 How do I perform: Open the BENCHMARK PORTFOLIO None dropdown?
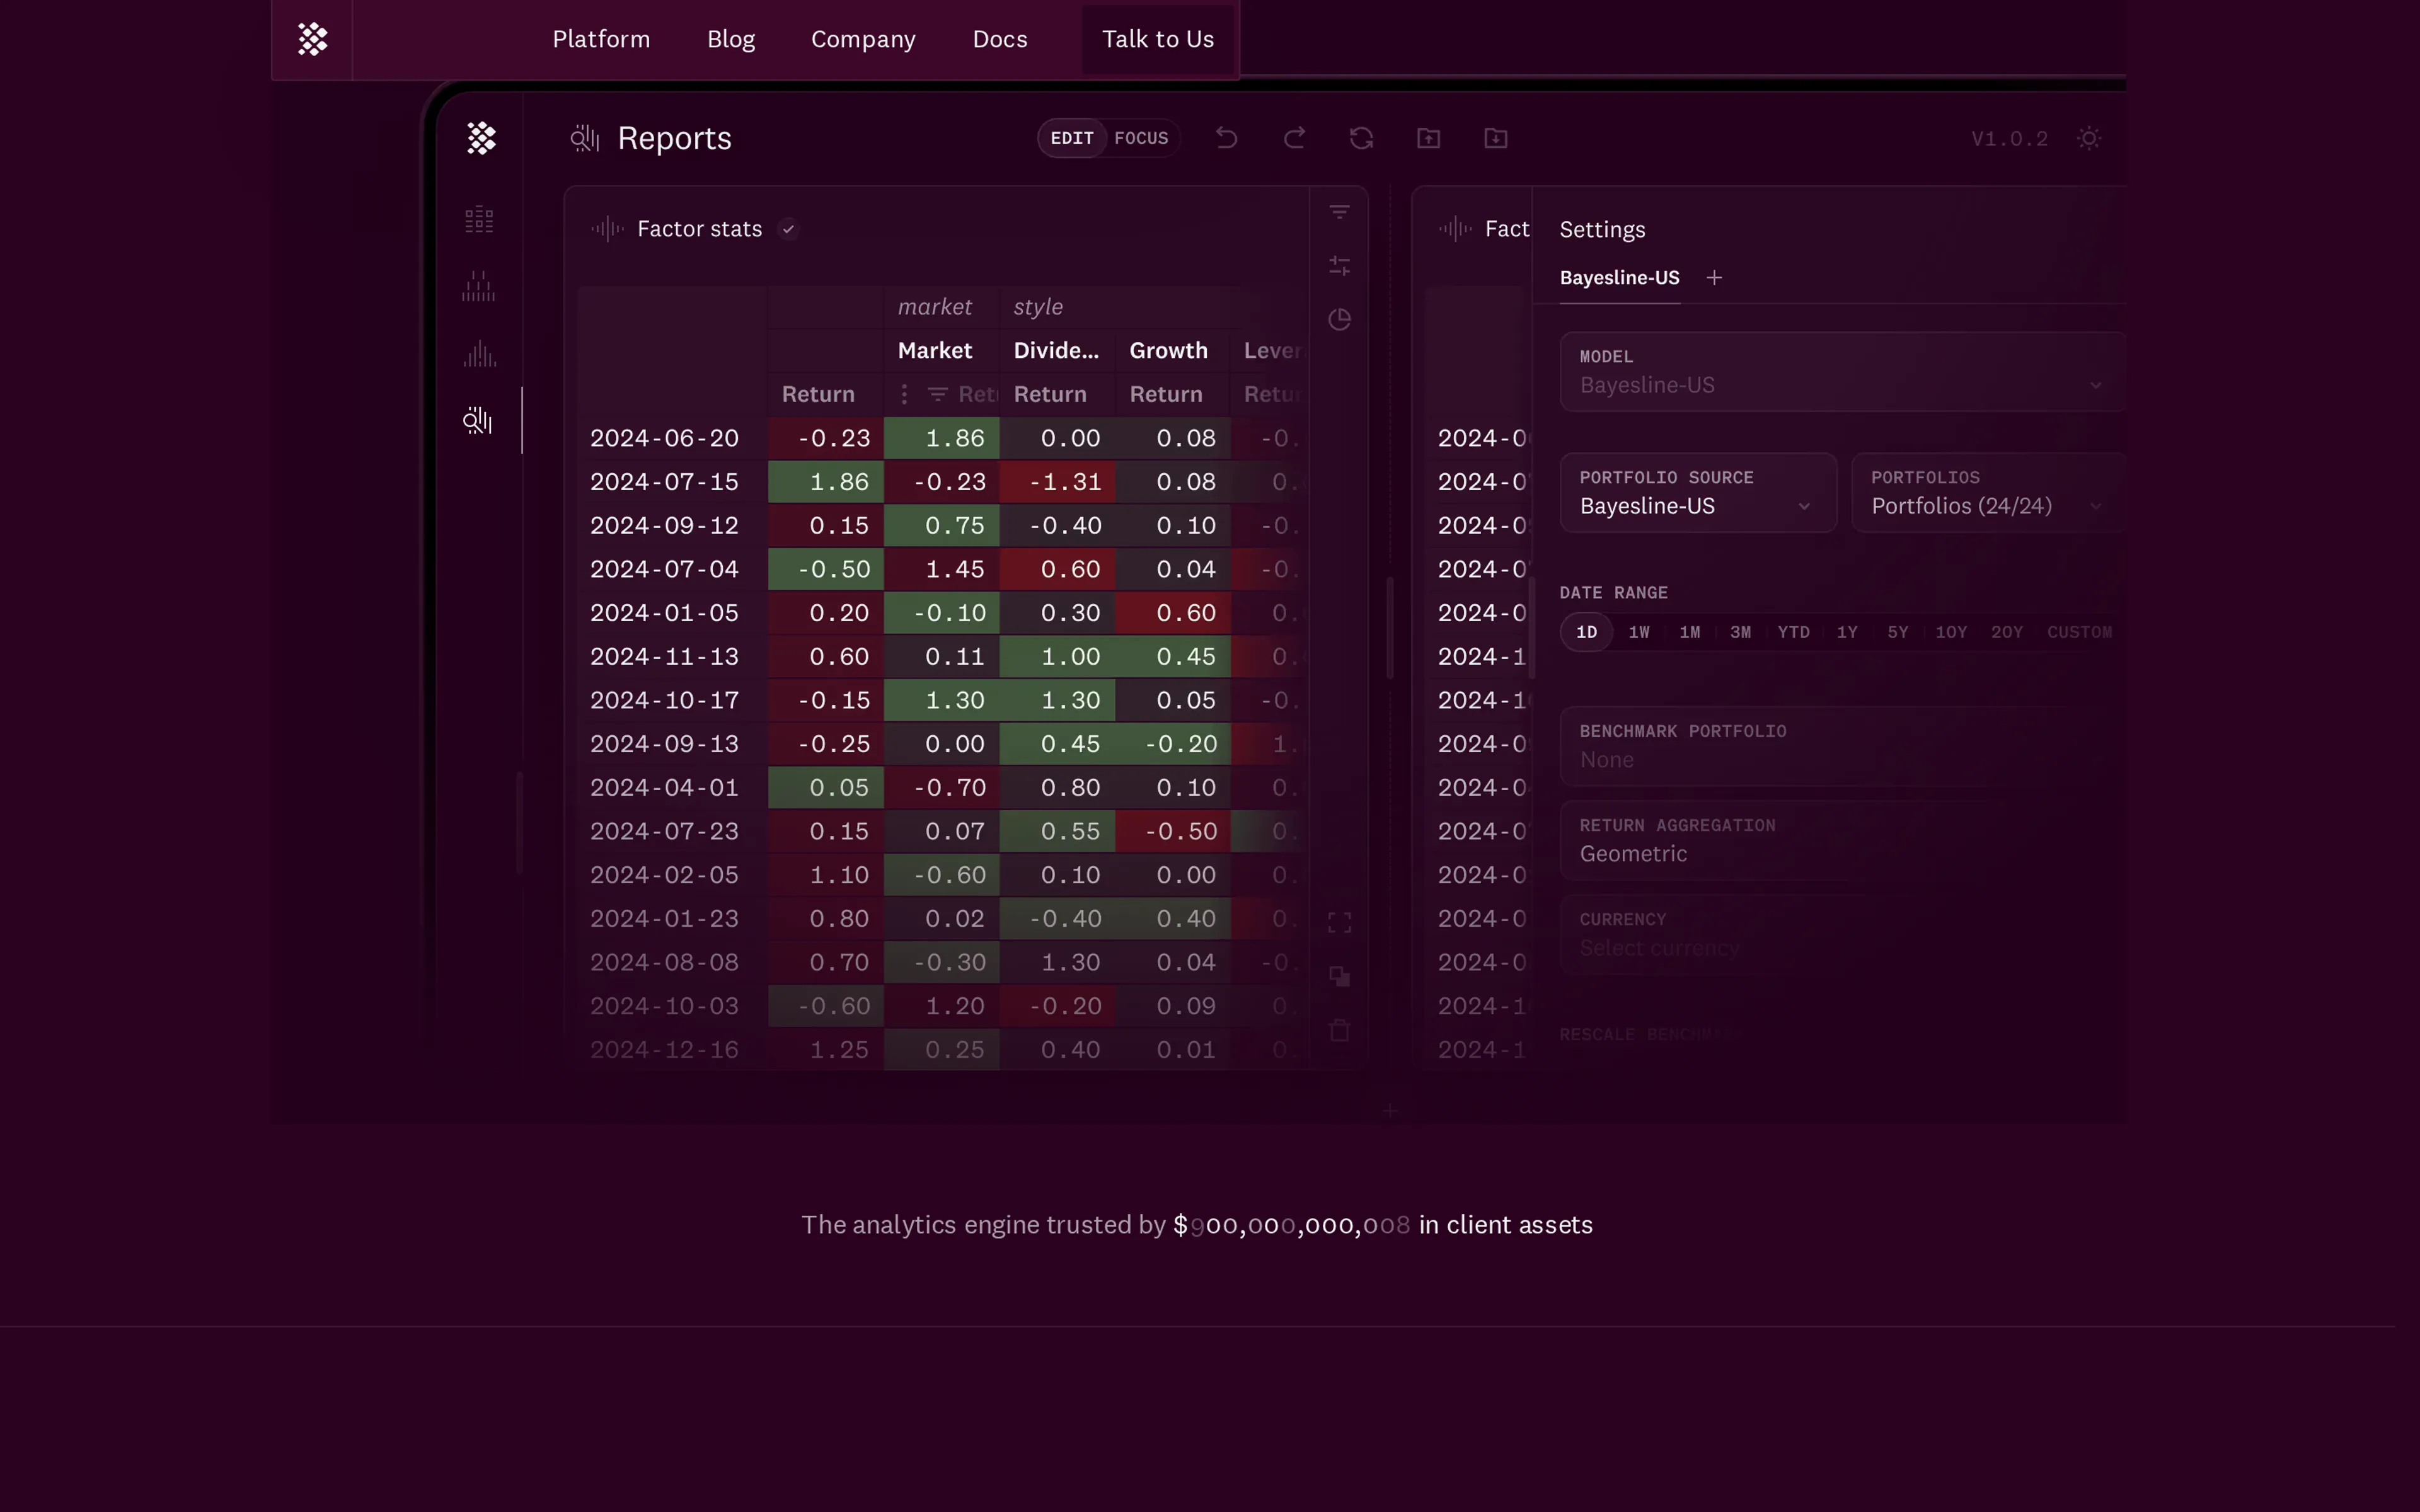click(1842, 746)
